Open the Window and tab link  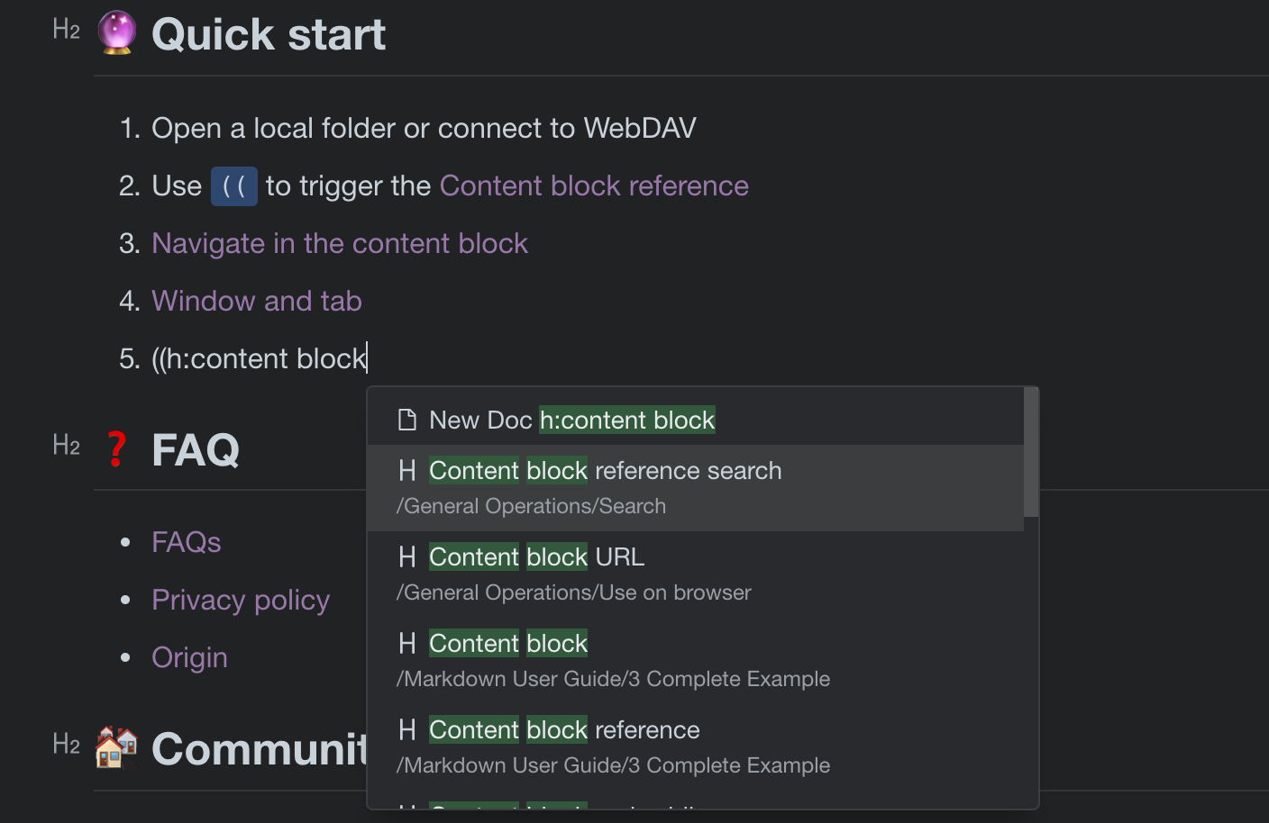point(257,301)
